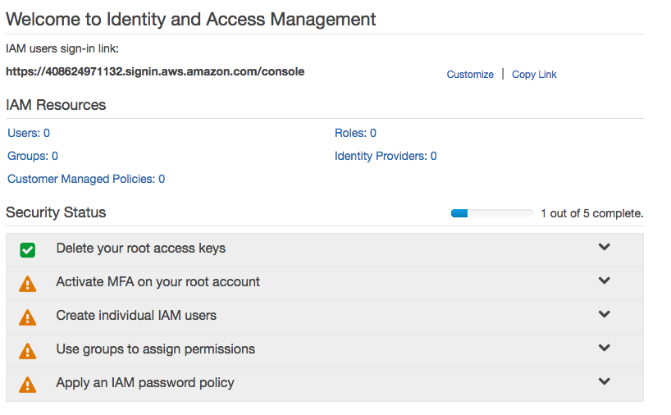Screen dimensions: 671x415
Task: Expand Apply an IAM password policy chevron
Action: (605, 381)
